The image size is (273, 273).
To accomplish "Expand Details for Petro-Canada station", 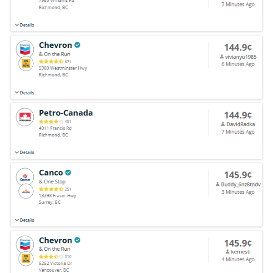I will [25, 153].
